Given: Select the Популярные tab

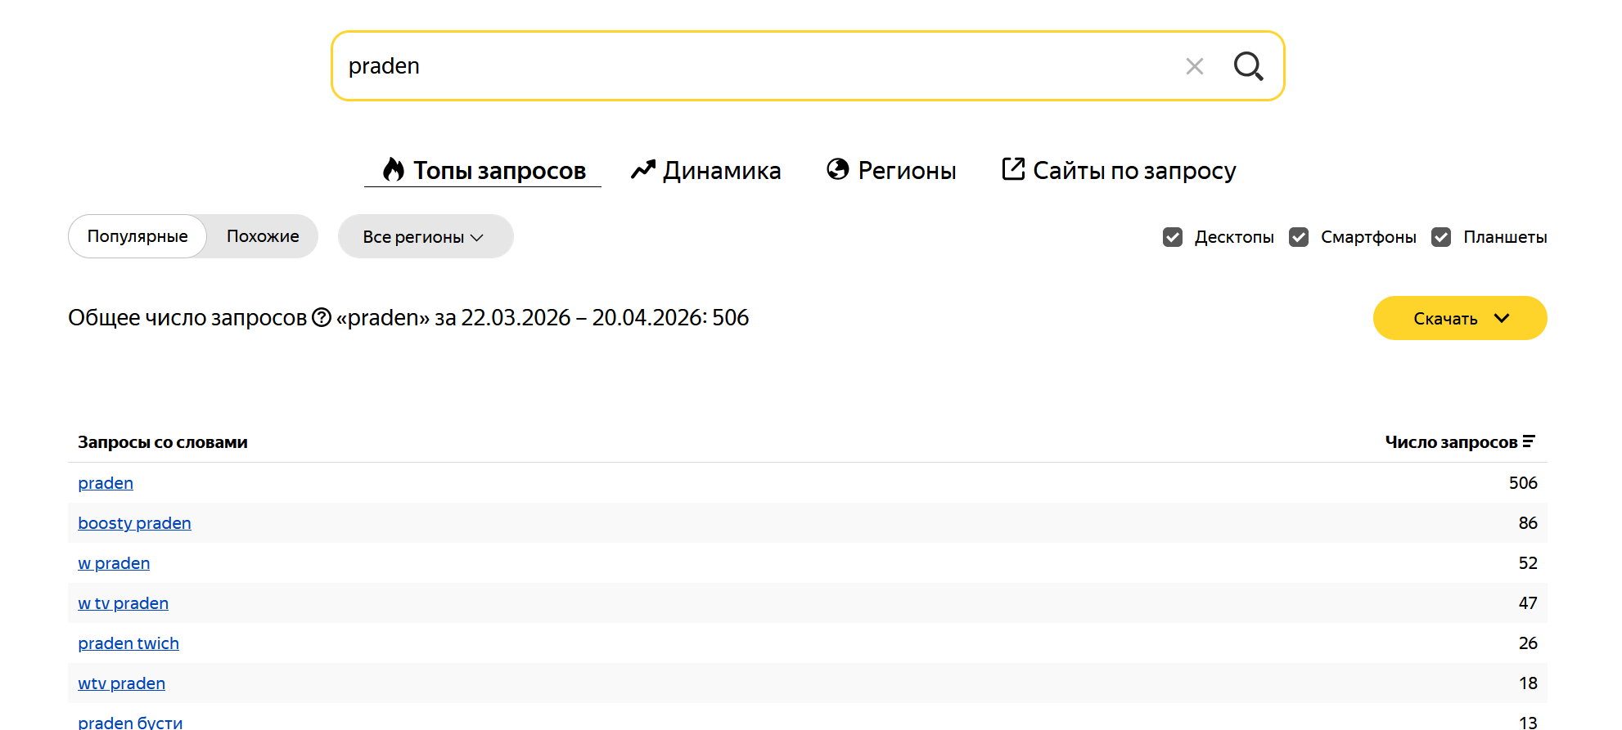Looking at the screenshot, I should coord(137,236).
